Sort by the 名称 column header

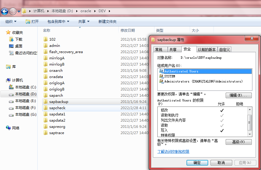click(47, 31)
